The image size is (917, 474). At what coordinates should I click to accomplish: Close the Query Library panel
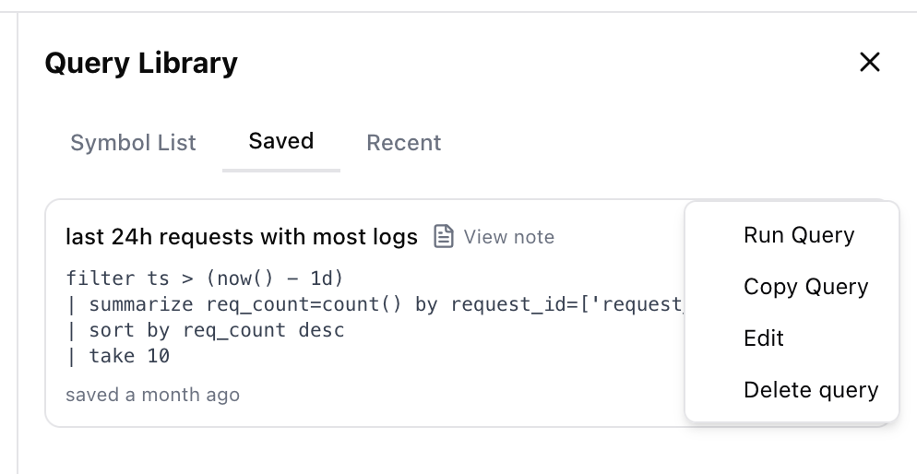point(870,62)
